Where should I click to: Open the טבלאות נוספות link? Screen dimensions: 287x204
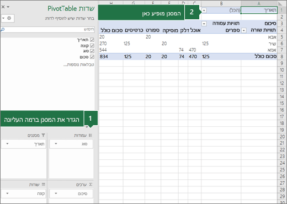click(x=79, y=65)
